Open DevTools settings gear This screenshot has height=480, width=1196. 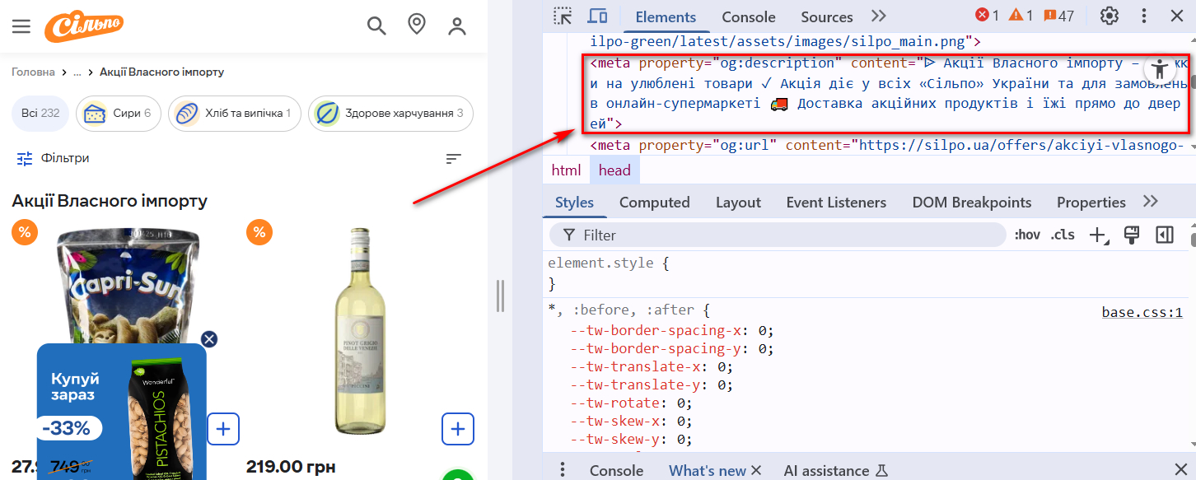tap(1110, 16)
